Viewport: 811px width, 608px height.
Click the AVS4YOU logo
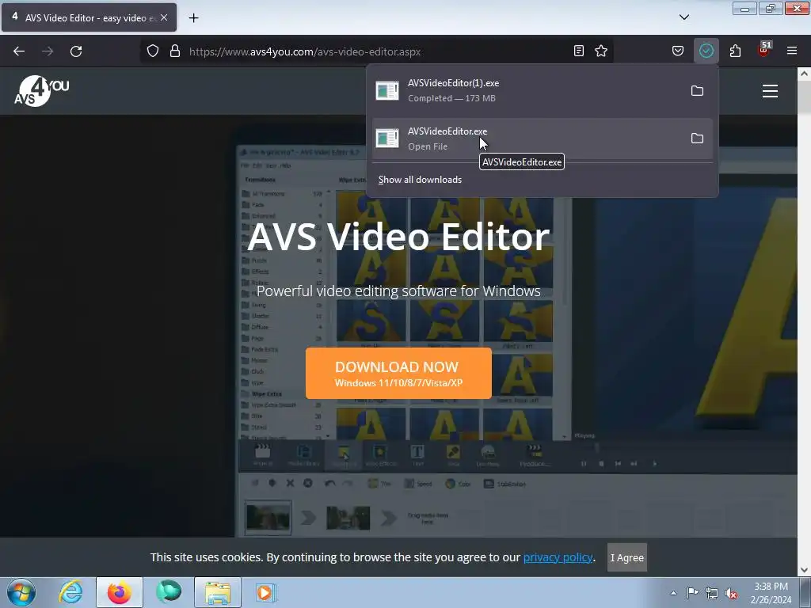tap(41, 91)
